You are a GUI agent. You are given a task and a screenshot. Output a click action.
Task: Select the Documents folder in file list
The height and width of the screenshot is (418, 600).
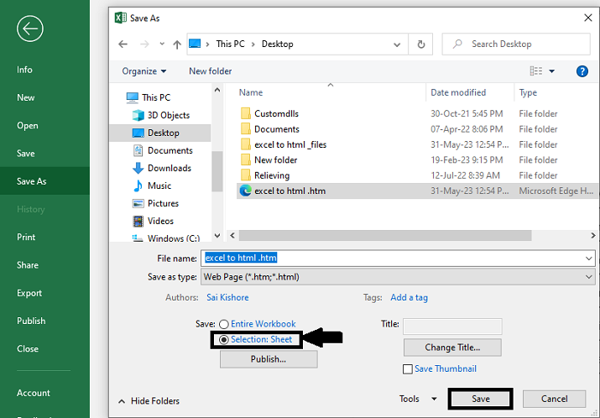click(x=276, y=129)
